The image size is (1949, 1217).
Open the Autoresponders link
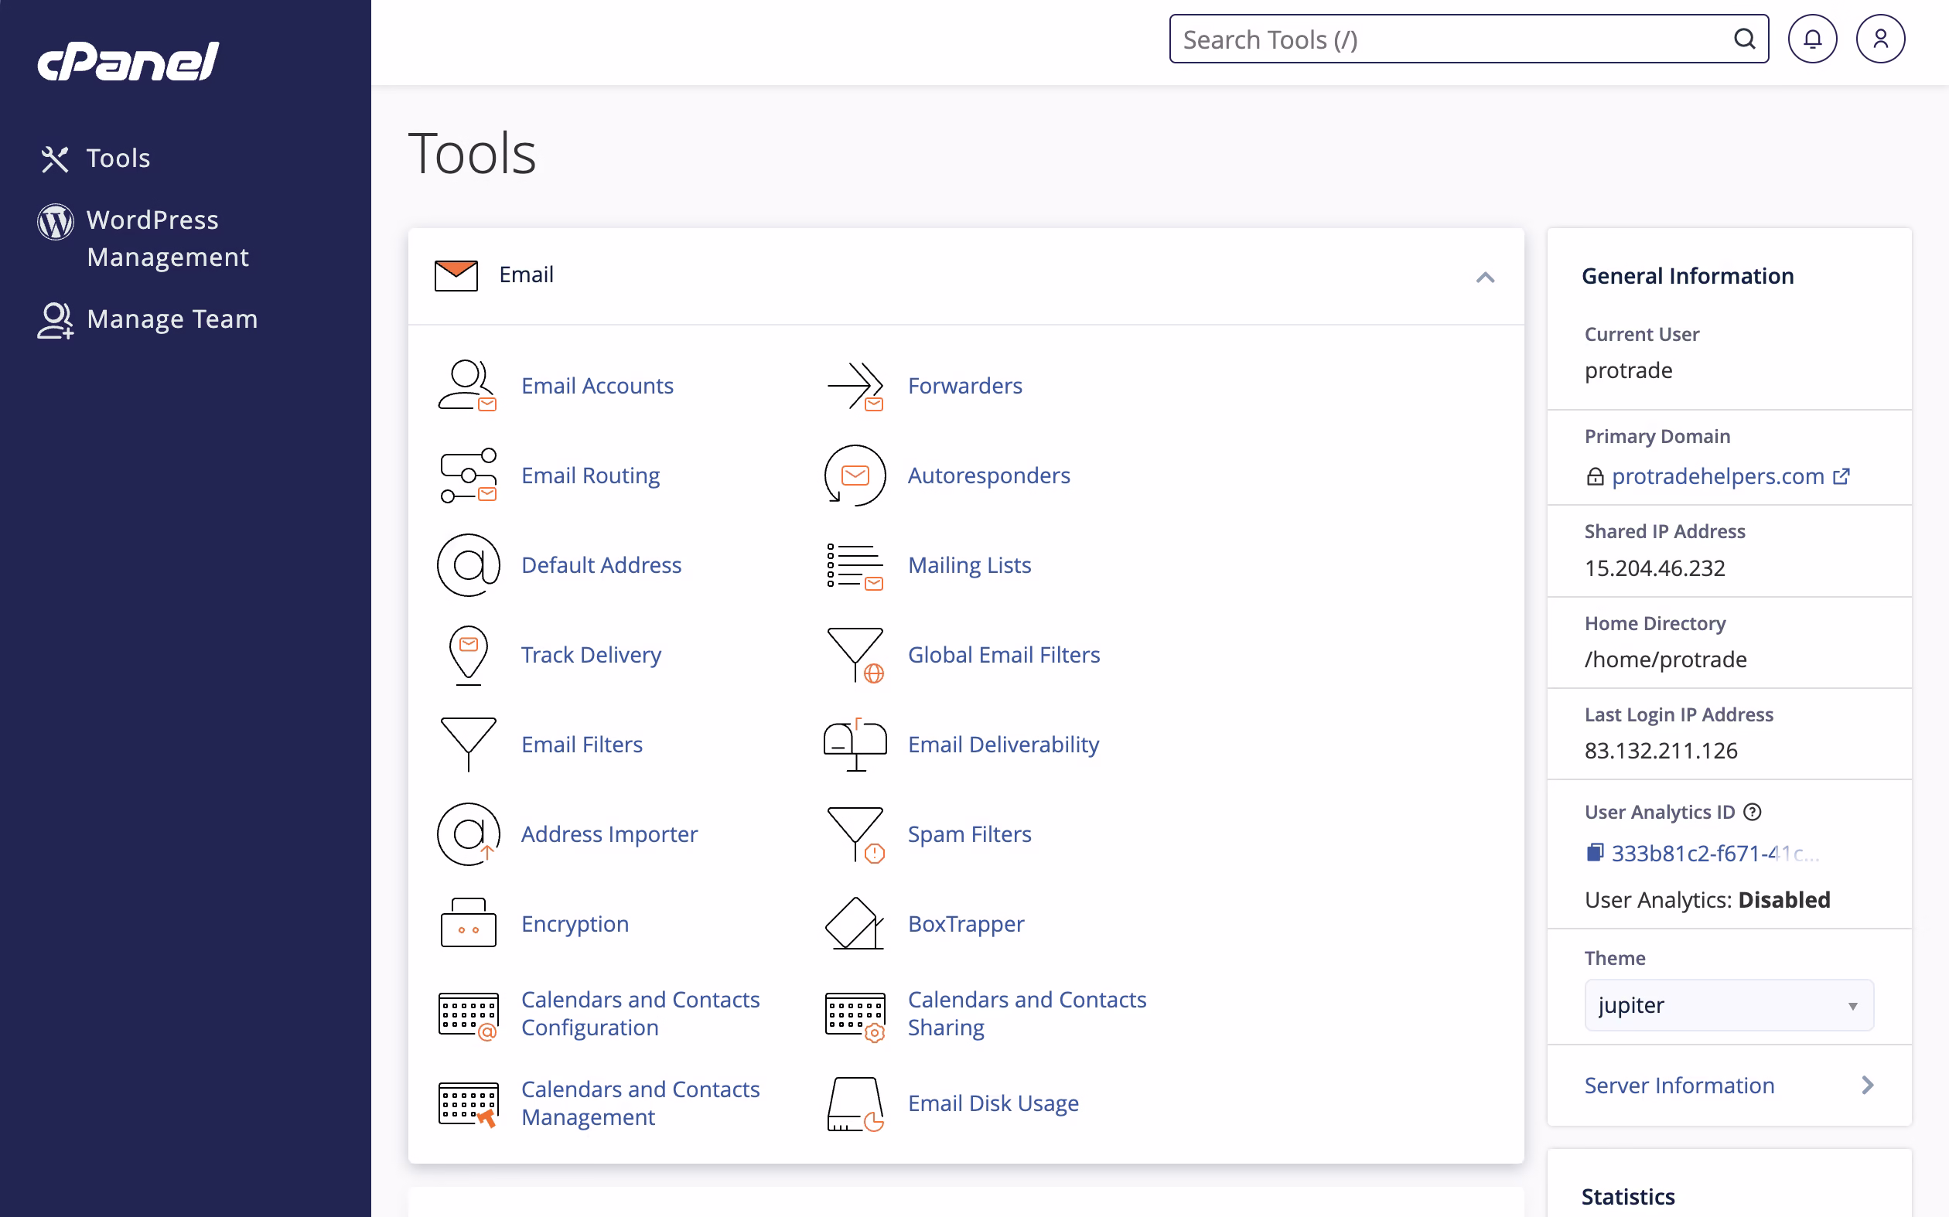(x=989, y=476)
